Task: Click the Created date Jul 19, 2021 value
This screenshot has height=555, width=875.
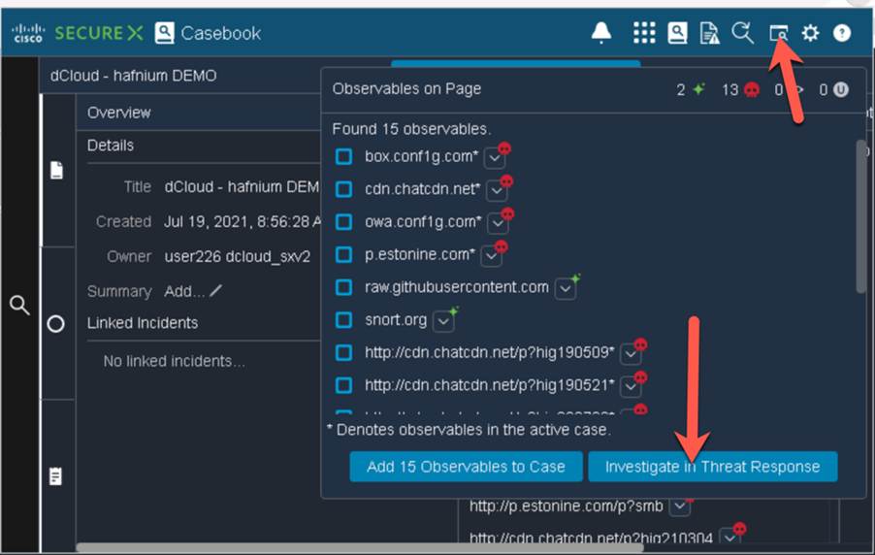Action: click(243, 221)
